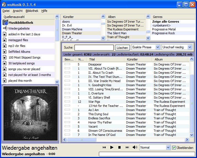
Task: Click the Quellenauswahl scroll-down arrow
Action: (57, 82)
